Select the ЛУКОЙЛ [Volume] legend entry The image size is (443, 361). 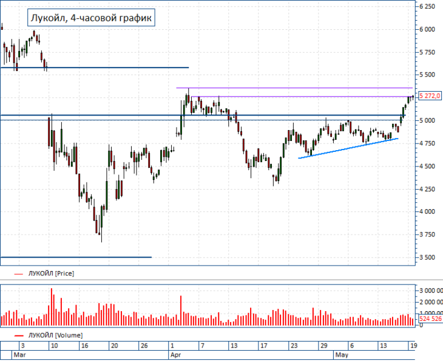pos(55,335)
